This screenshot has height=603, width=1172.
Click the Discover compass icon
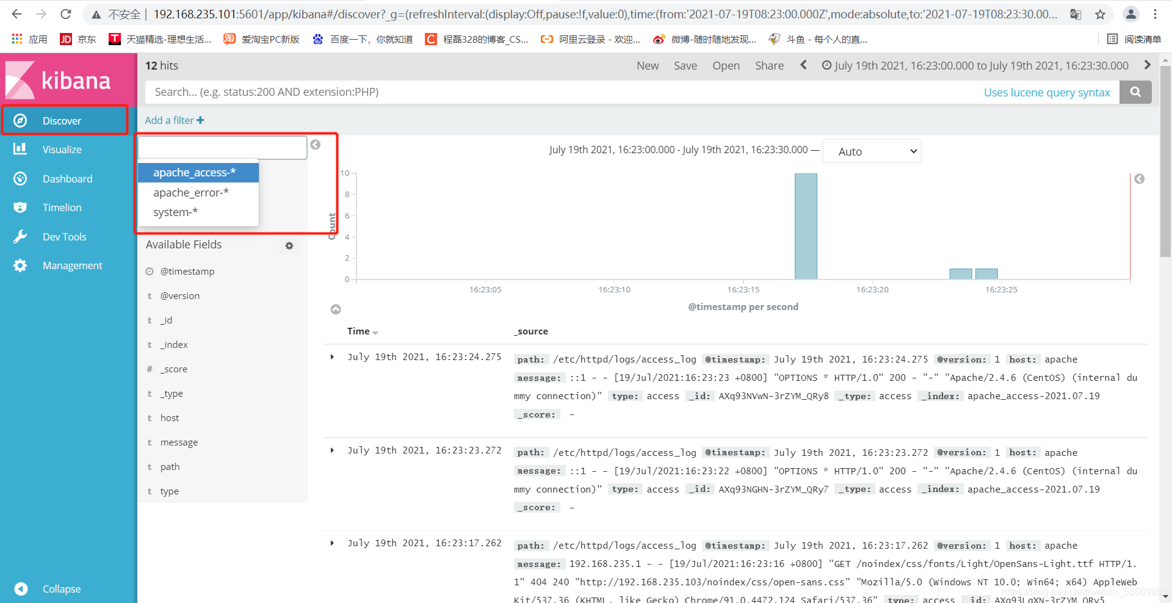(x=20, y=121)
